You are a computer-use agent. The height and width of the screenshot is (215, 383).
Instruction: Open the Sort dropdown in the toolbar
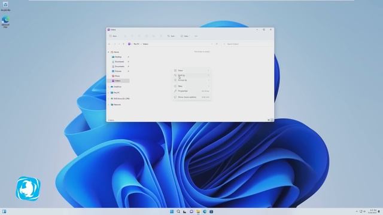click(171, 36)
